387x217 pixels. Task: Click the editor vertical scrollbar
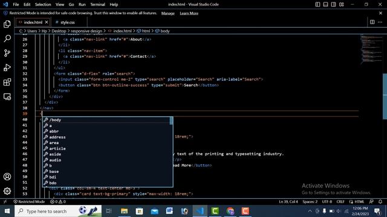pos(385,96)
